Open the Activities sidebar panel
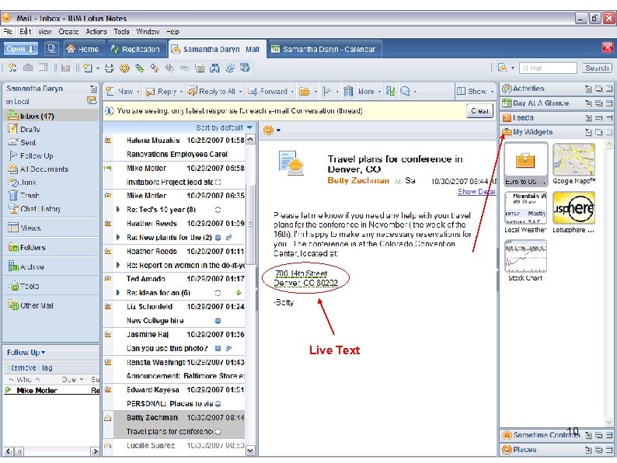The height and width of the screenshot is (463, 617). click(x=528, y=89)
